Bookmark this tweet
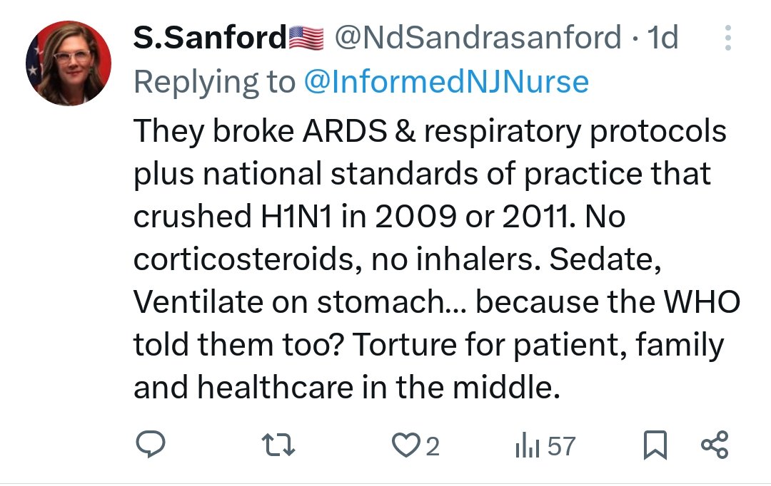Image resolution: width=771 pixels, height=486 pixels. coord(653,445)
